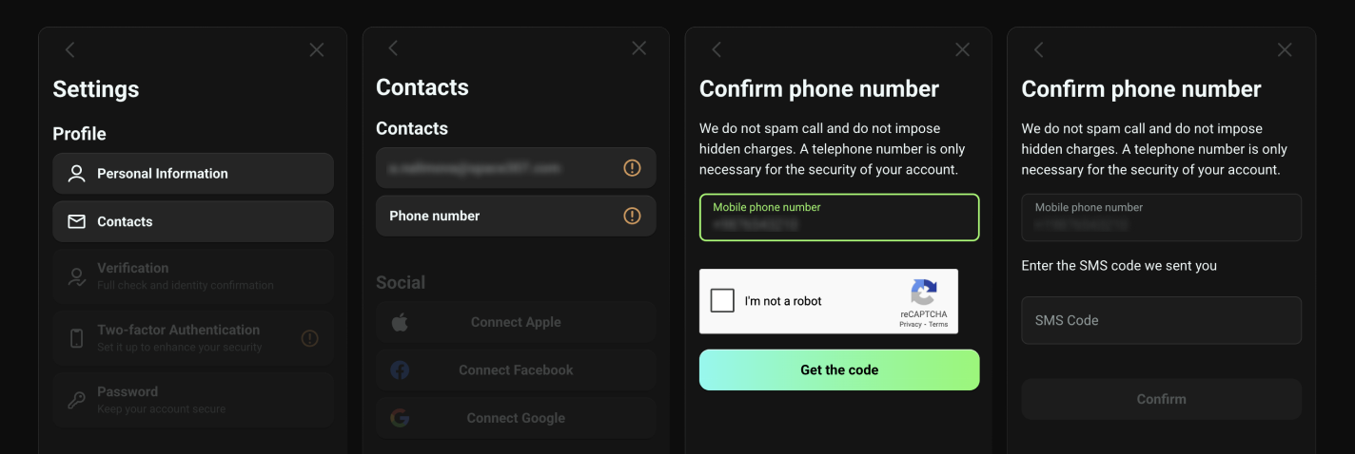Click back arrow in Settings panel
This screenshot has width=1355, height=454.
[69, 50]
